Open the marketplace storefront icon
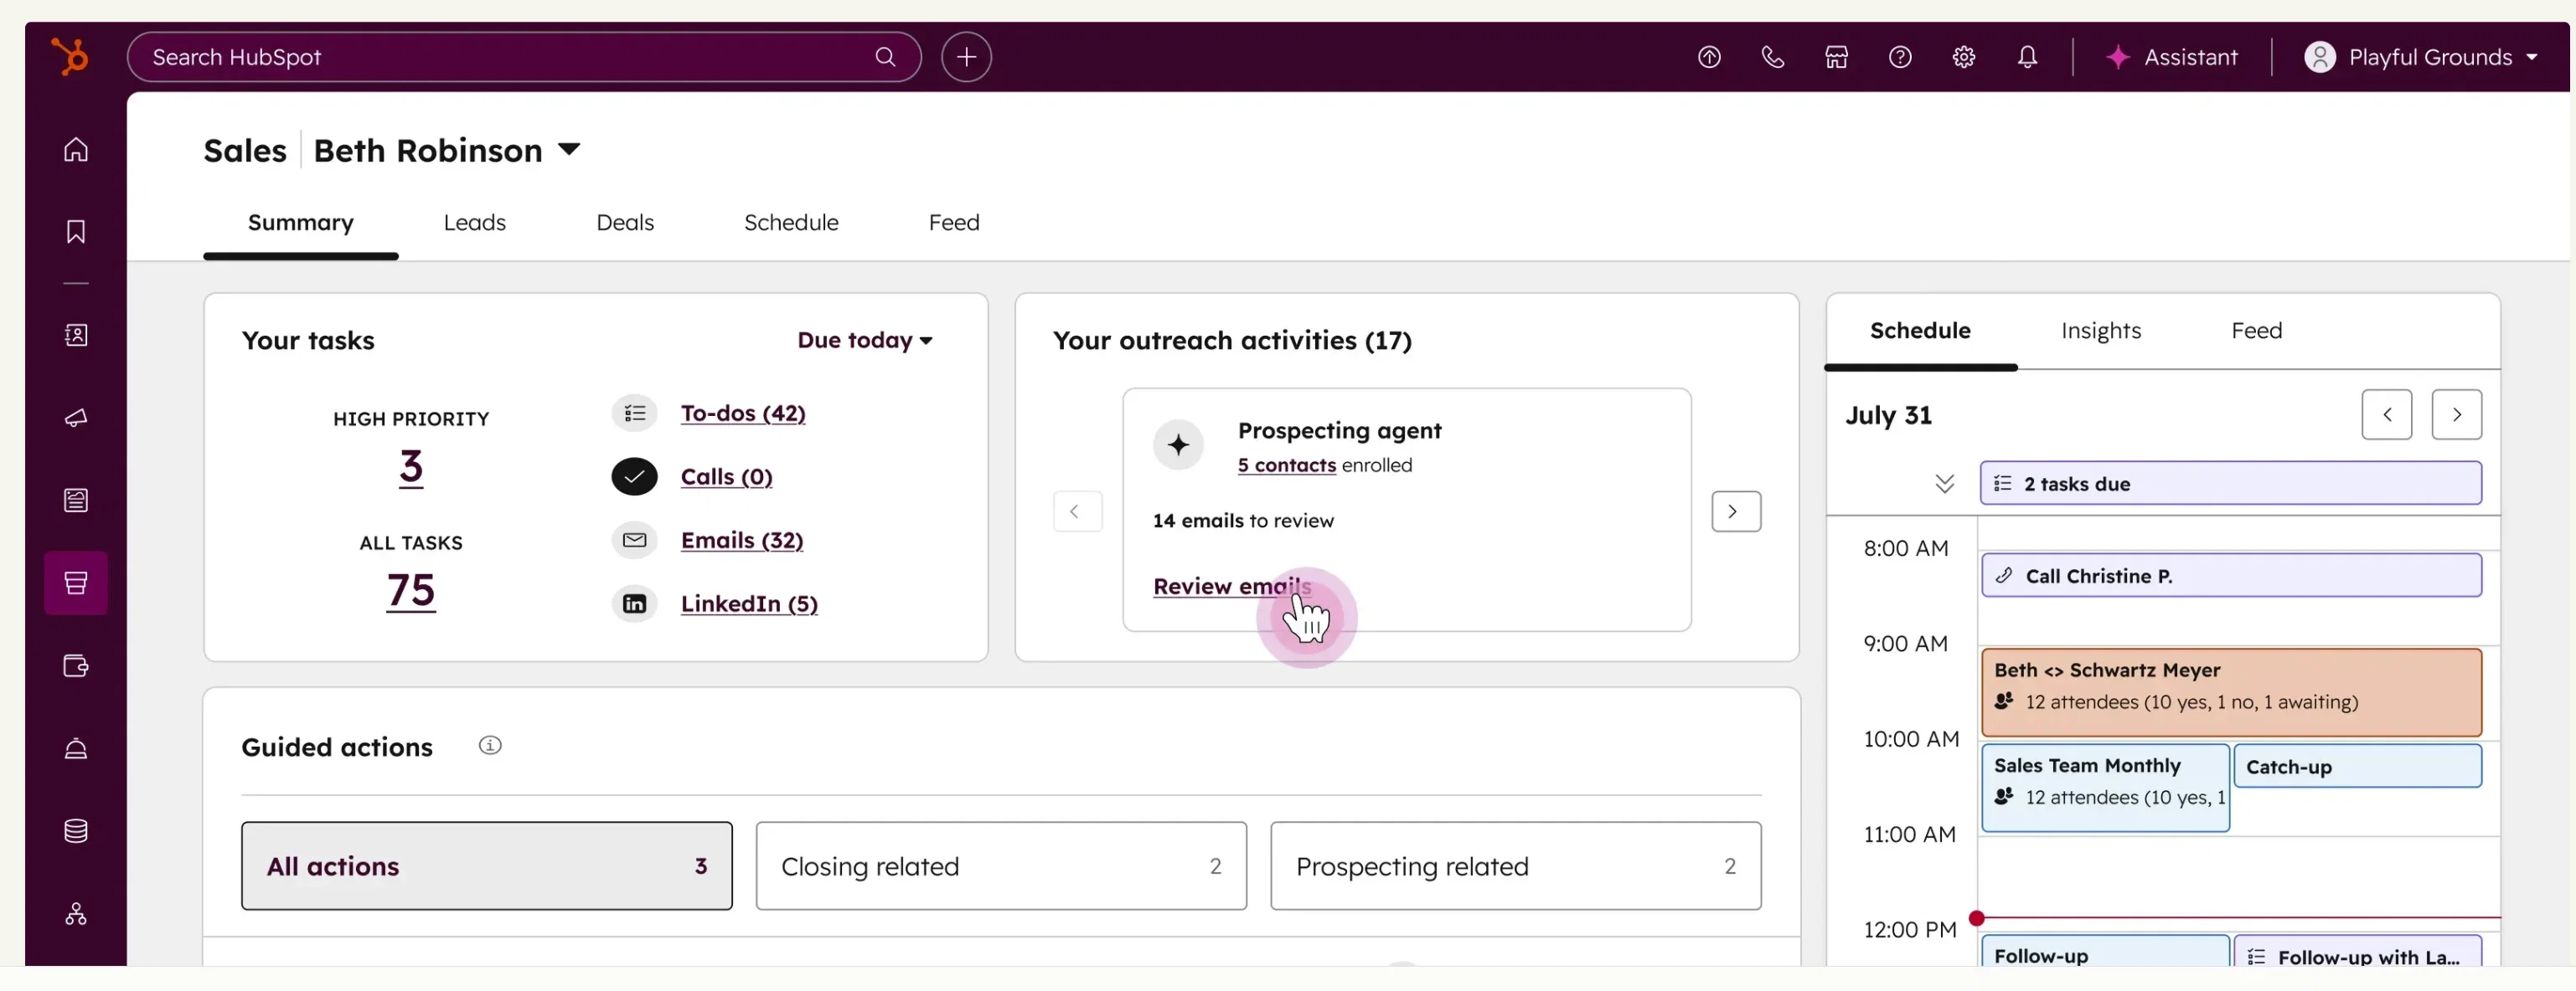The width and height of the screenshot is (2576, 991). (1836, 57)
